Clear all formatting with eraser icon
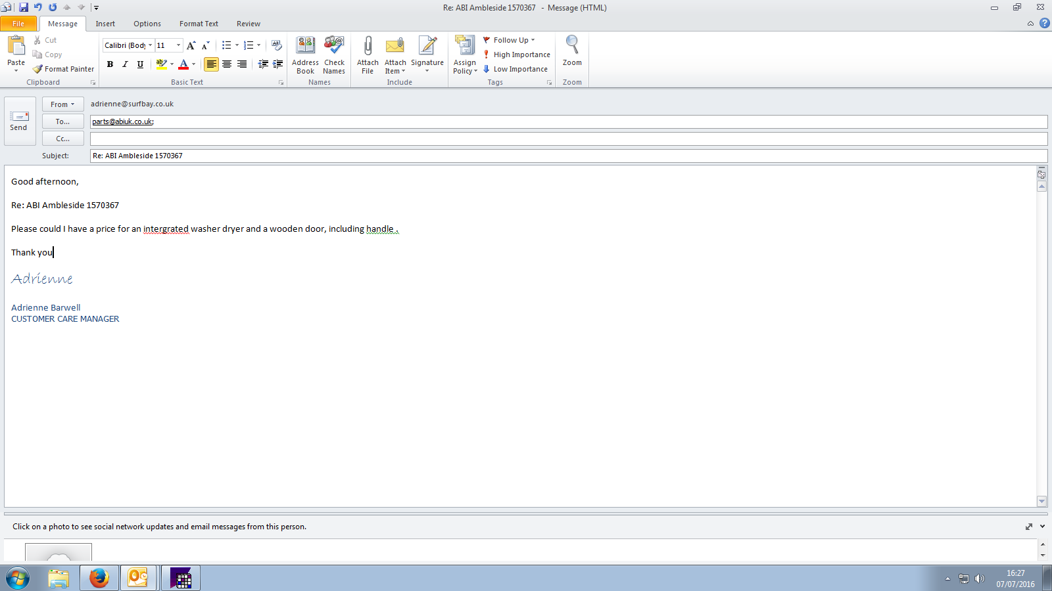1052x591 pixels. 277,45
